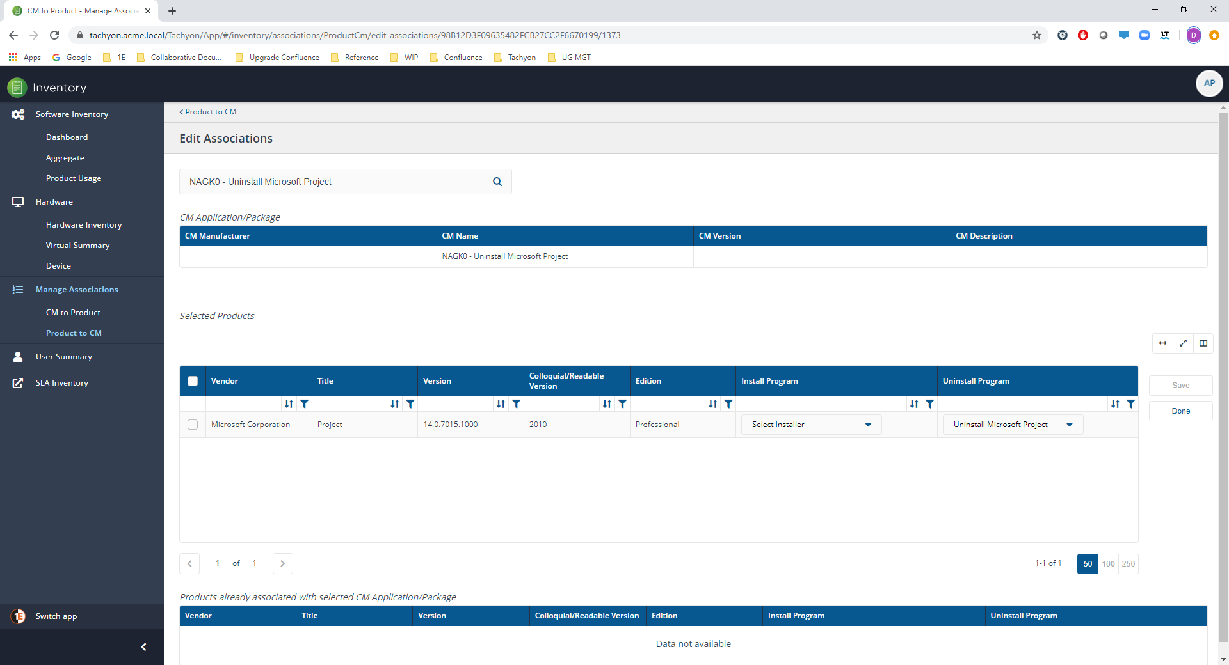Check the Microsoft Corporation Project row checkbox

pos(193,425)
